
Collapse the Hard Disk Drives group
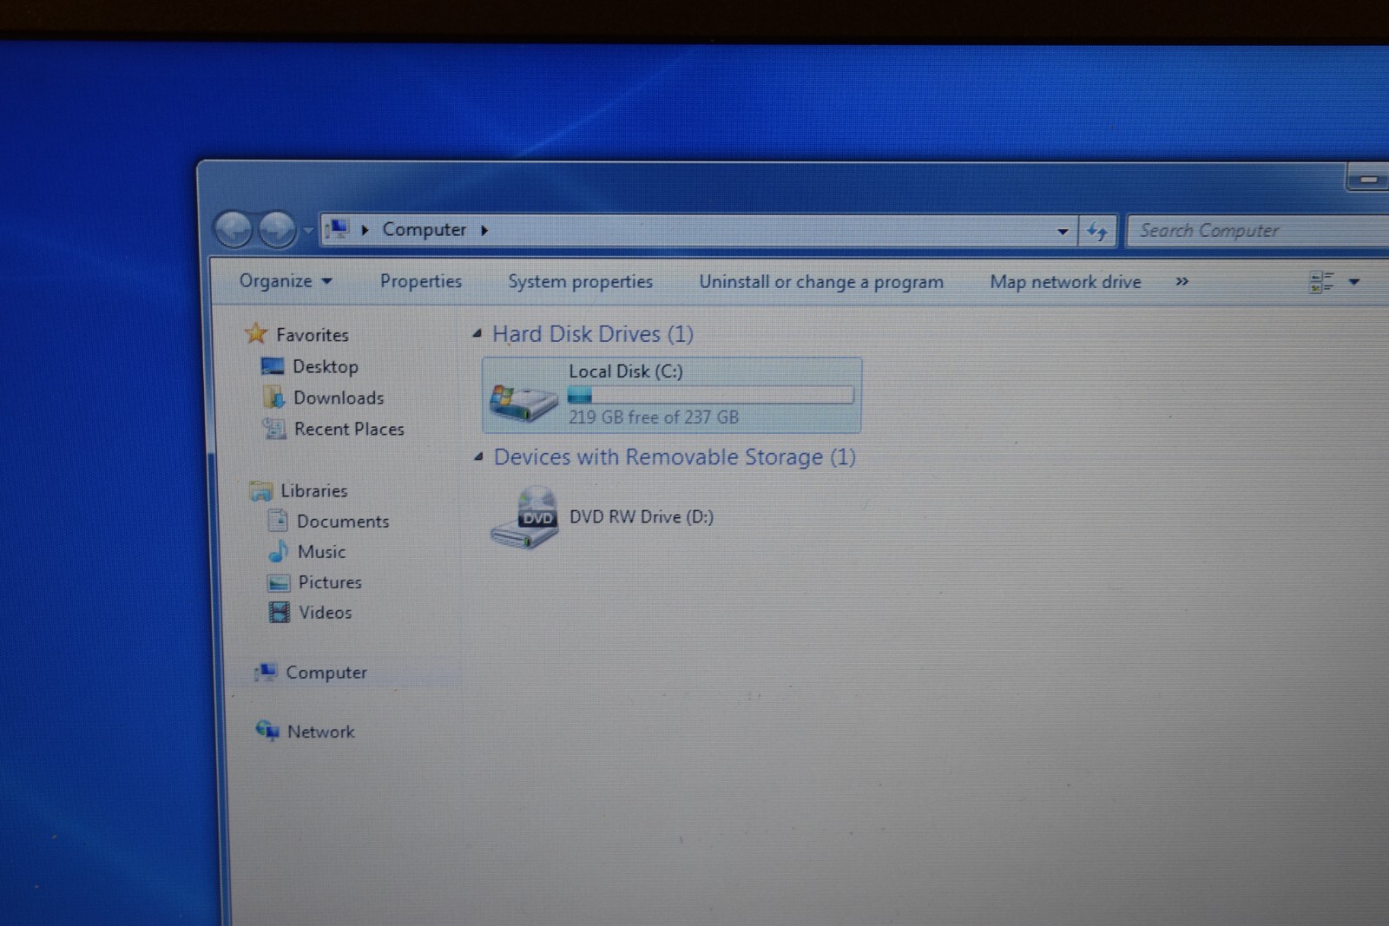tap(477, 333)
